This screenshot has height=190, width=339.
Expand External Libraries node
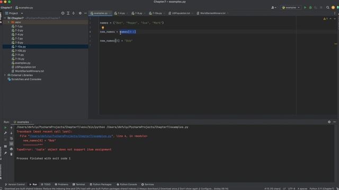coord(5,75)
